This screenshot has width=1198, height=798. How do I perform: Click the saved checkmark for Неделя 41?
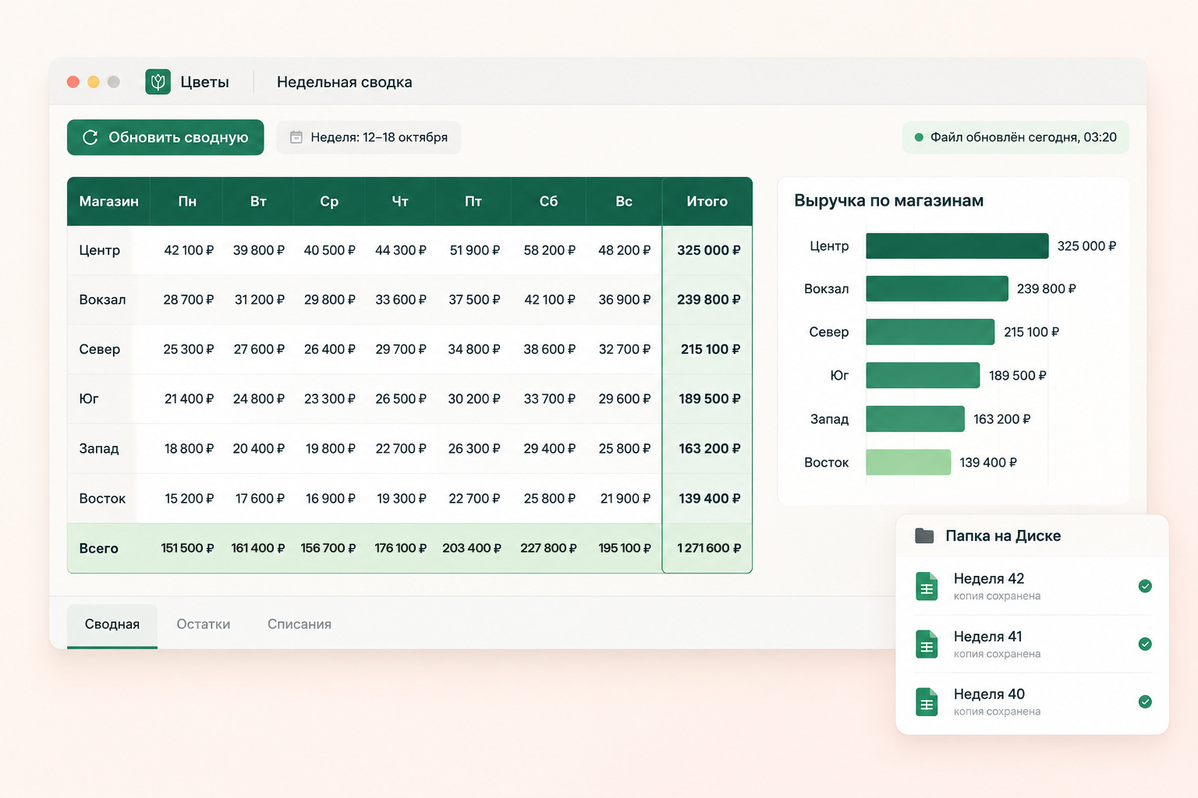click(1145, 644)
